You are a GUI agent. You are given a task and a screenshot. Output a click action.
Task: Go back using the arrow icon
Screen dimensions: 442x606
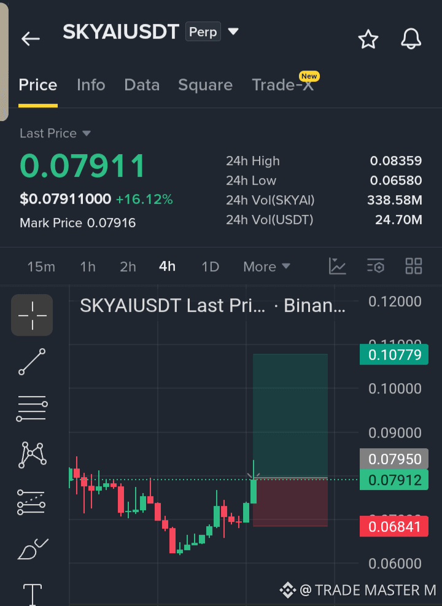pos(31,39)
